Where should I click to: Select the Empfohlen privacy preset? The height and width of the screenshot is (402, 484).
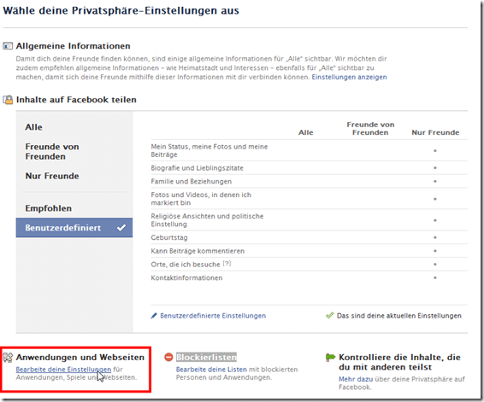[48, 208]
